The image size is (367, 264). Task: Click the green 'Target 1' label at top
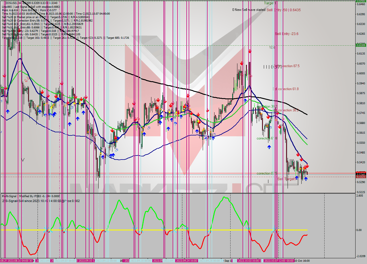[x=270, y=3]
